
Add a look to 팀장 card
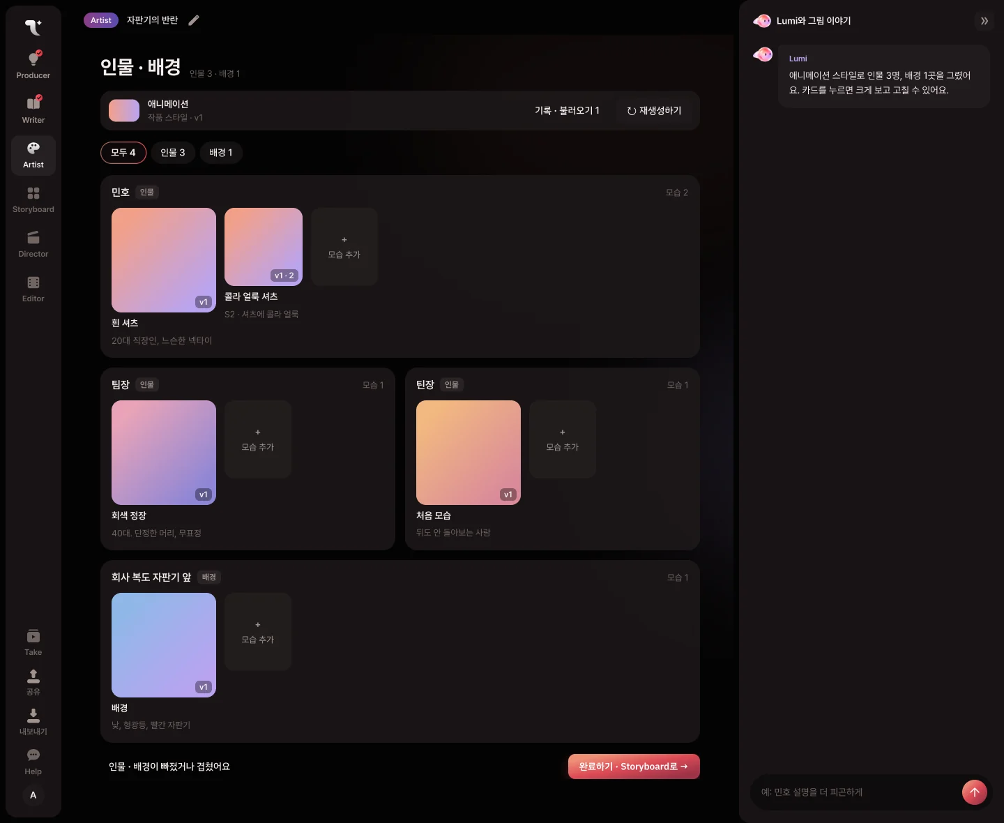(x=258, y=439)
